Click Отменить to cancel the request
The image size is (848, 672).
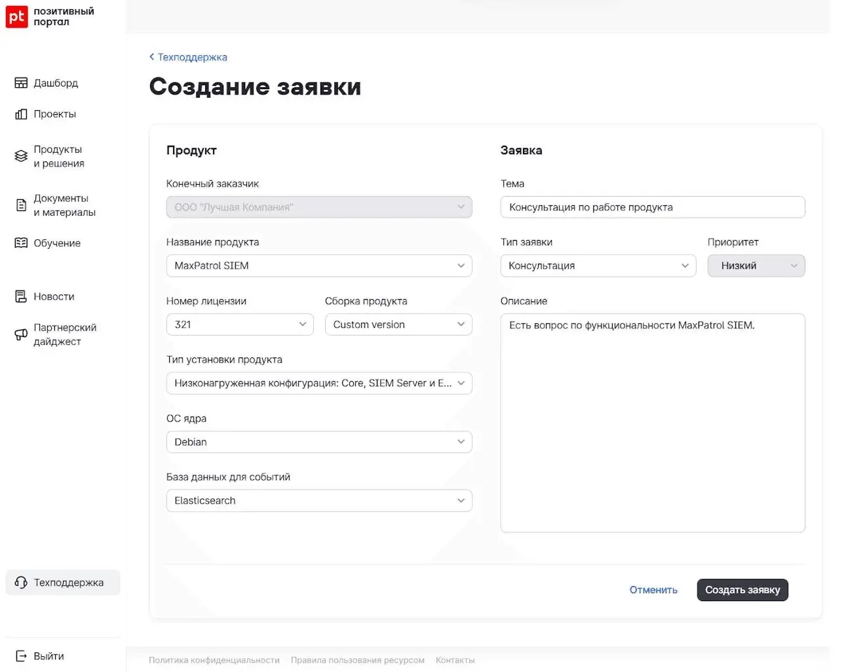click(653, 590)
